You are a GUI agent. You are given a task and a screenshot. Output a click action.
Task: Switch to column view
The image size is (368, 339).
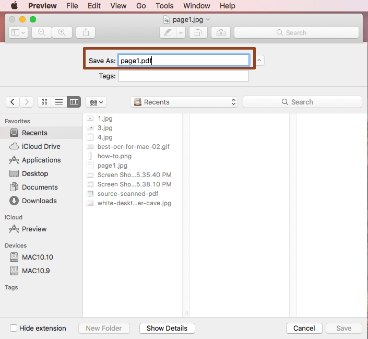pos(74,102)
